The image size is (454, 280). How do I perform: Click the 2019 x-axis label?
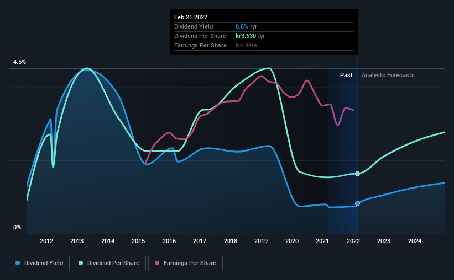[x=261, y=241]
